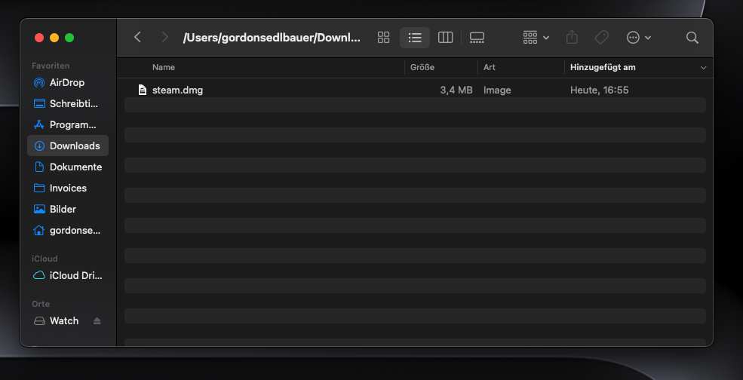Open the group-by options dropdown

tap(536, 38)
